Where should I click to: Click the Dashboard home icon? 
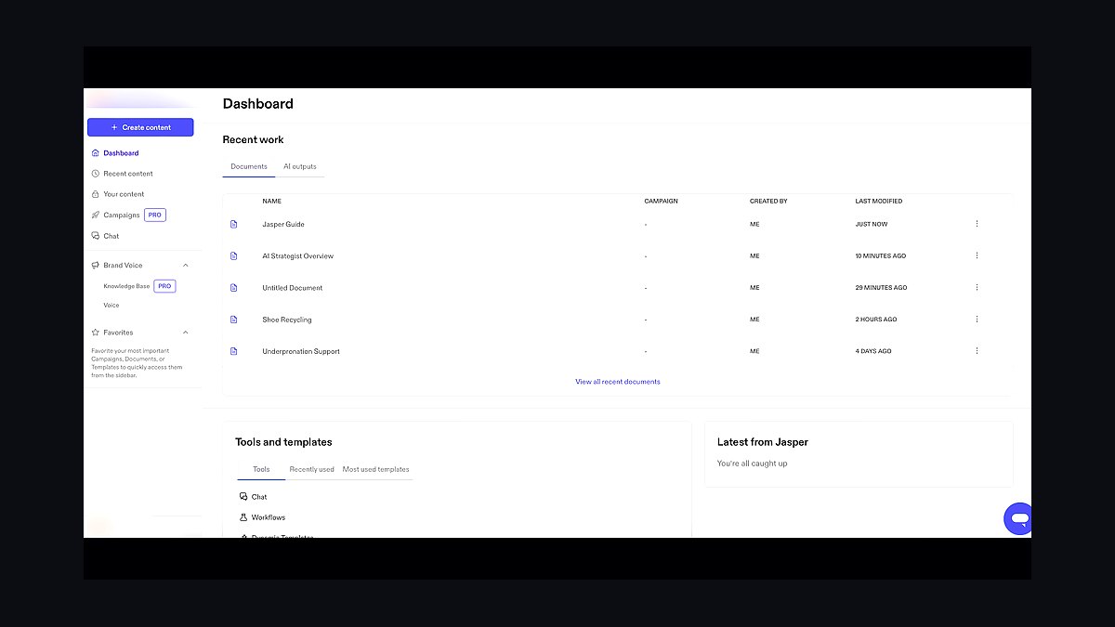[95, 153]
